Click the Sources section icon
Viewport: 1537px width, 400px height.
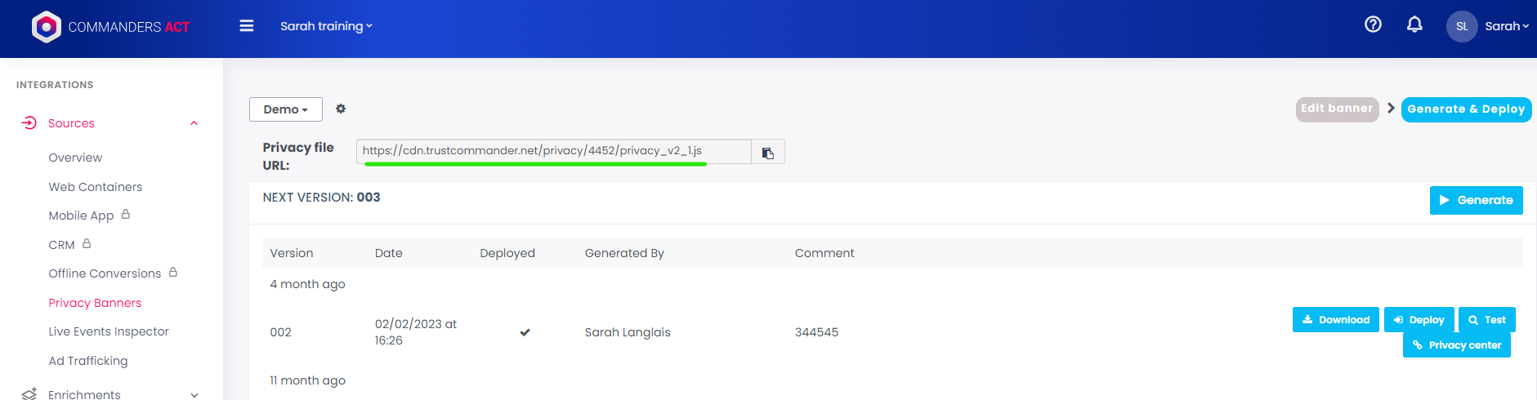click(x=29, y=123)
